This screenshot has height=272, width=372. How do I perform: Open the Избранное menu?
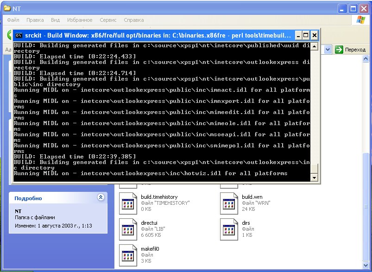click(x=80, y=20)
